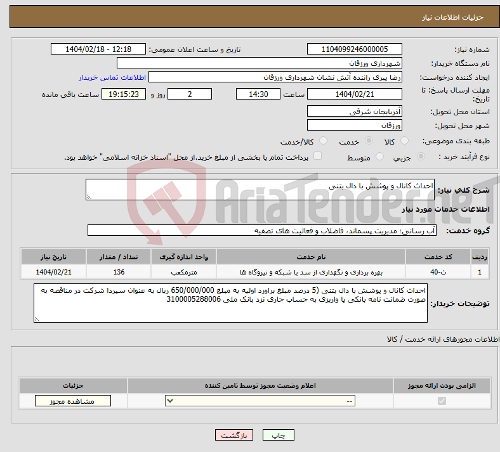Click the بازگشت (back) button
The image size is (500, 452).
pos(234,435)
